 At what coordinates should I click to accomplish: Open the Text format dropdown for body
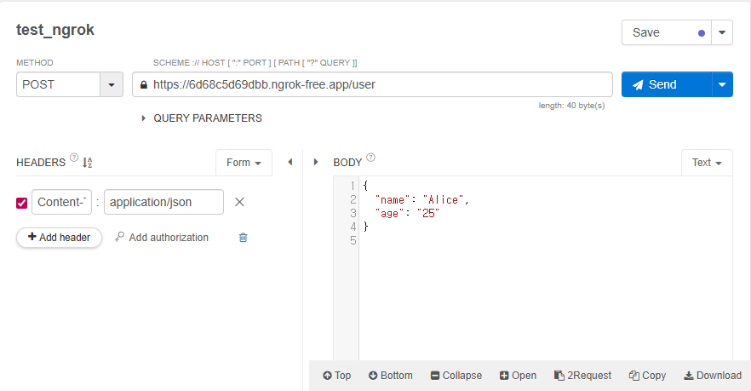[x=707, y=163]
